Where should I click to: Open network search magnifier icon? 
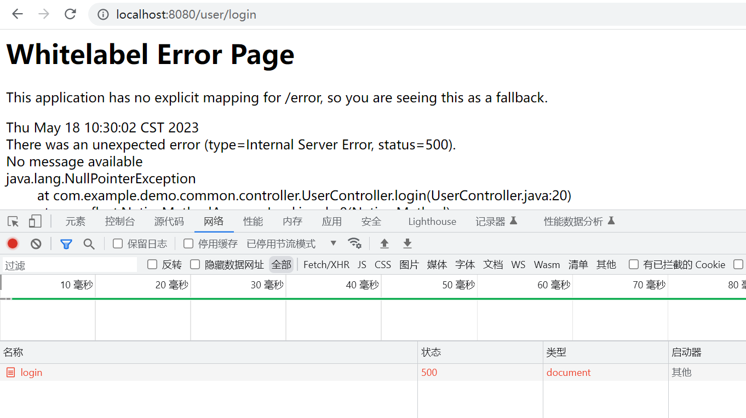pos(89,244)
